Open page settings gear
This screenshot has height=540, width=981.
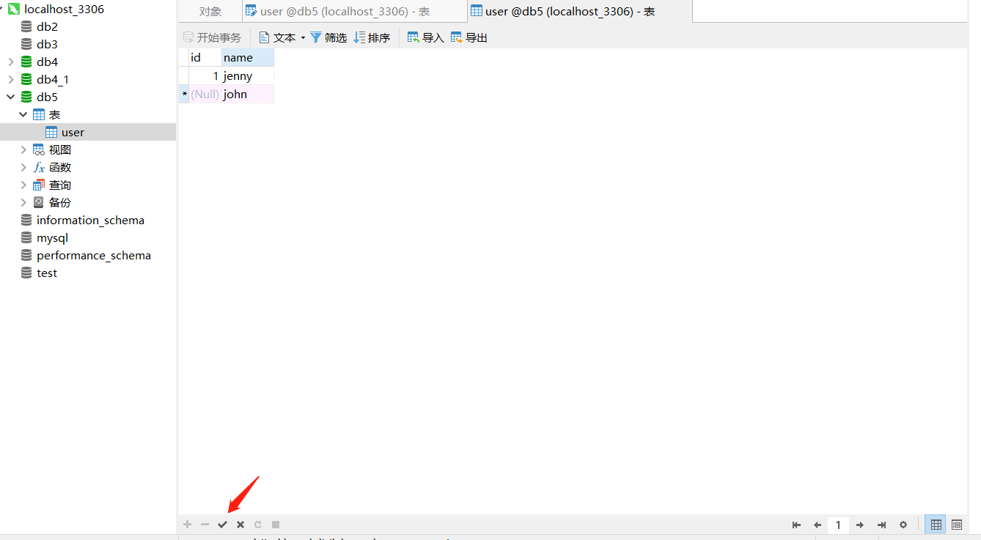coord(903,525)
